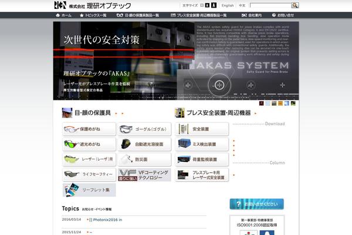Click the blue お問い合せください help button

256,204
